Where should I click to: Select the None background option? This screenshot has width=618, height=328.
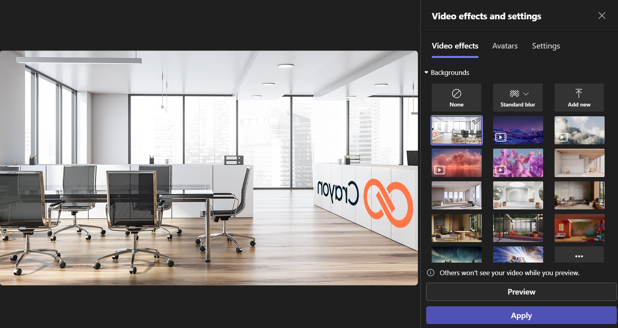(456, 97)
